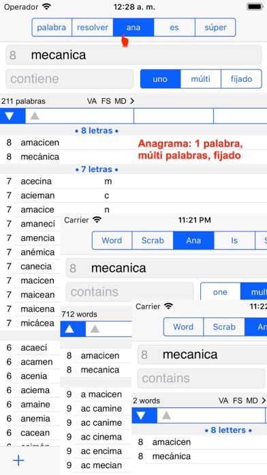Select Scrab tab in the 11:21 PM screen
This screenshot has height=475, width=267.
[153, 240]
